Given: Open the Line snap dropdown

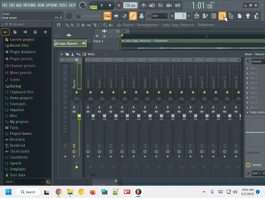Looking at the screenshot, I should [159, 16].
